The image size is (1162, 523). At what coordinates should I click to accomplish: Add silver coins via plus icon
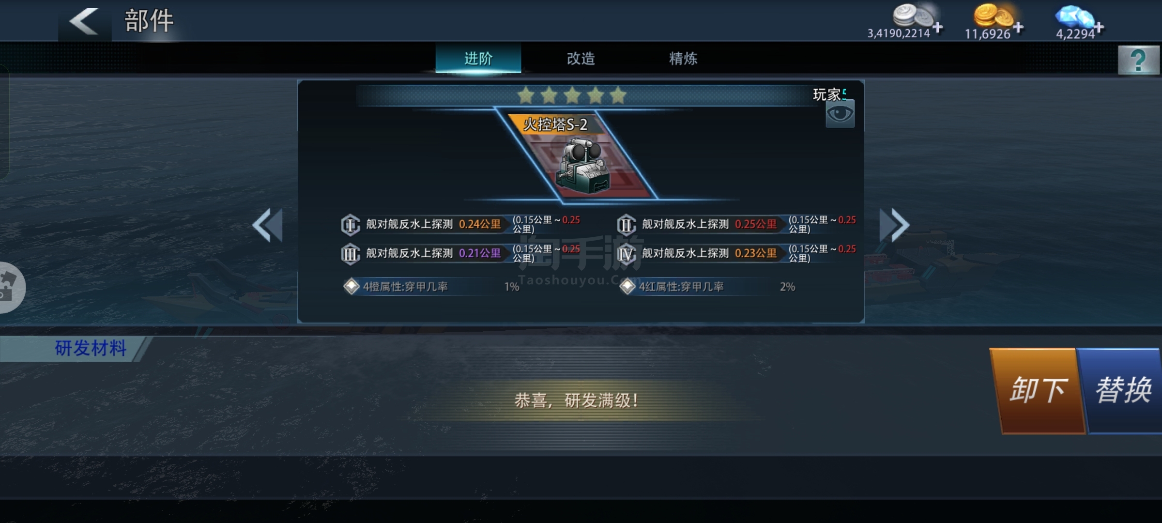[938, 27]
